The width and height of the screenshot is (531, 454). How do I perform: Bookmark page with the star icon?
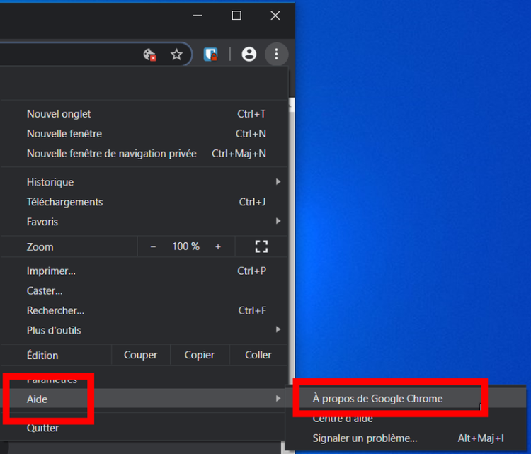click(x=176, y=55)
